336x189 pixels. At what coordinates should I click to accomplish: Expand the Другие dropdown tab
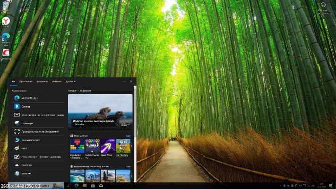[70, 81]
